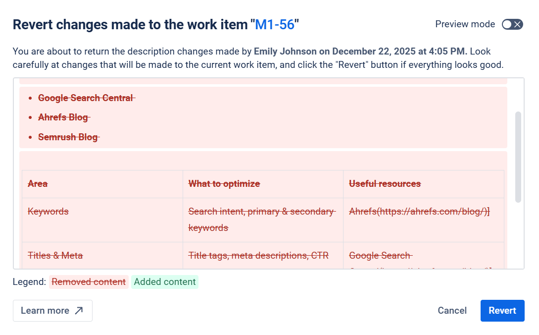Click the Added content legend swatch
Viewport: 539px width, 335px height.
coord(165,282)
